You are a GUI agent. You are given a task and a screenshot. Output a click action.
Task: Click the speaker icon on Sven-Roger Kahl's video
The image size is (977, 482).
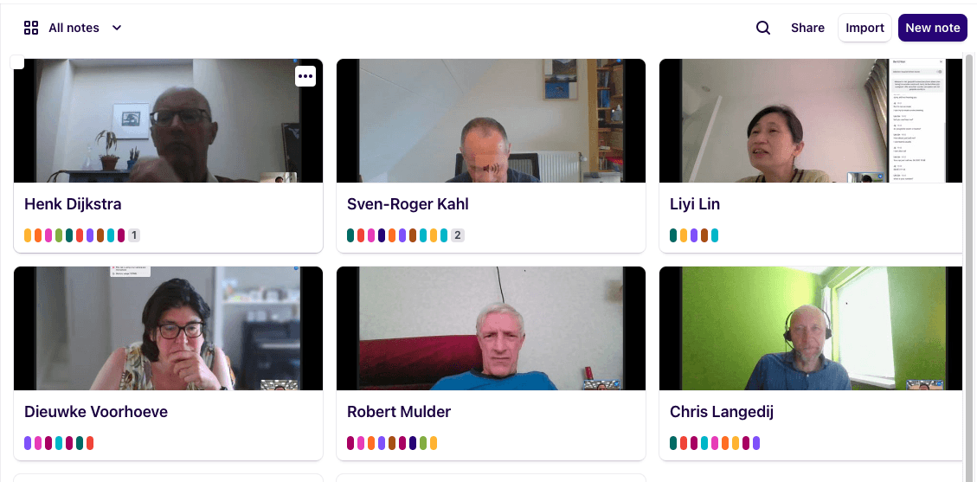pyautogui.click(x=493, y=169)
